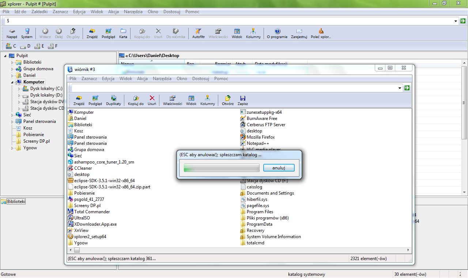Open the Zakładki menu

click(x=39, y=12)
